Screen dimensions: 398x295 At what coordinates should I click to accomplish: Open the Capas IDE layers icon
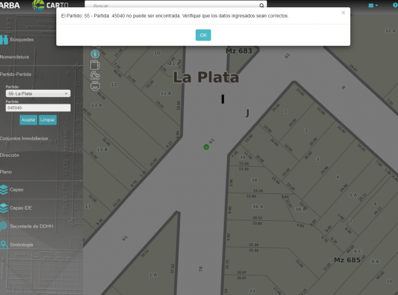pos(4,208)
